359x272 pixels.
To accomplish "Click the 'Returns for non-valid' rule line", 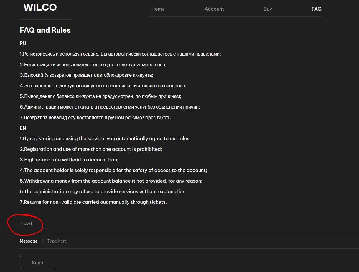I will 93,202.
